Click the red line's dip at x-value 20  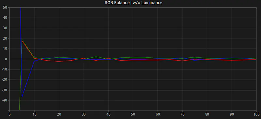click(59, 61)
